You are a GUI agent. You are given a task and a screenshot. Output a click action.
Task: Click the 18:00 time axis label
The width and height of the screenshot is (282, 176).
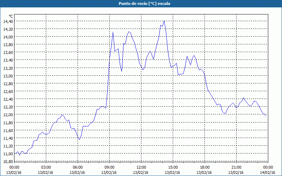pos(205,168)
